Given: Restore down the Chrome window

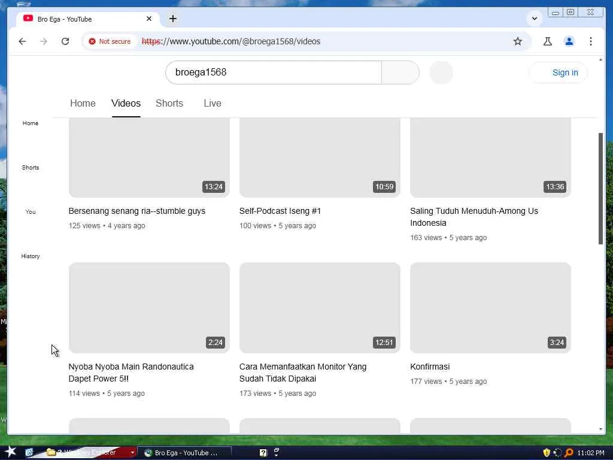Looking at the screenshot, I should point(570,13).
